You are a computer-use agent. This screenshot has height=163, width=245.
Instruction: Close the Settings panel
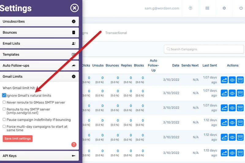pos(74,8)
